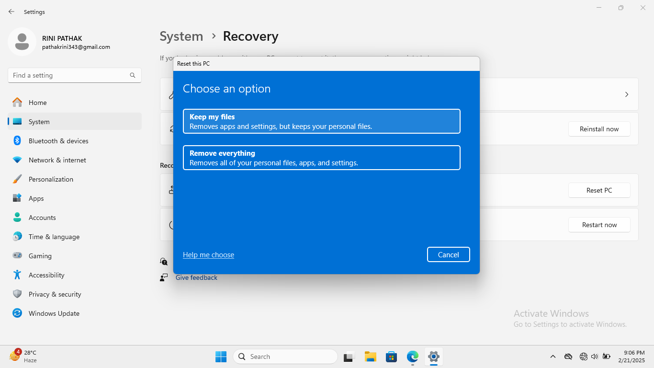This screenshot has width=654, height=368.
Task: Select the Remove everything option
Action: tap(321, 158)
